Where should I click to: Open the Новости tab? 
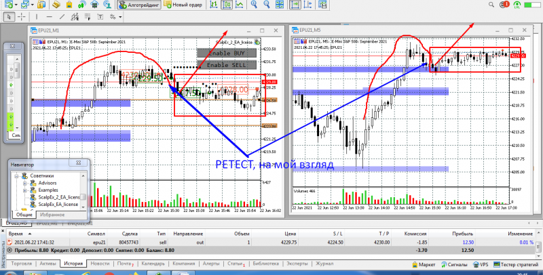[x=100, y=263]
